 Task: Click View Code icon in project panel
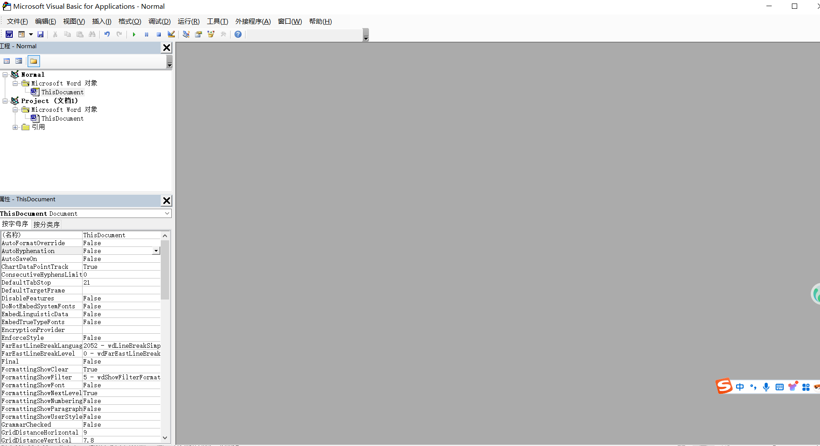(7, 61)
